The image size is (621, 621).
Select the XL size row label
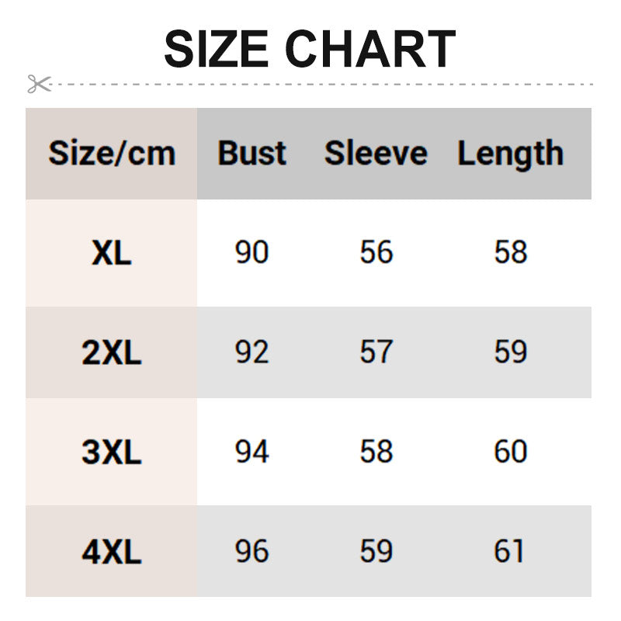point(112,253)
